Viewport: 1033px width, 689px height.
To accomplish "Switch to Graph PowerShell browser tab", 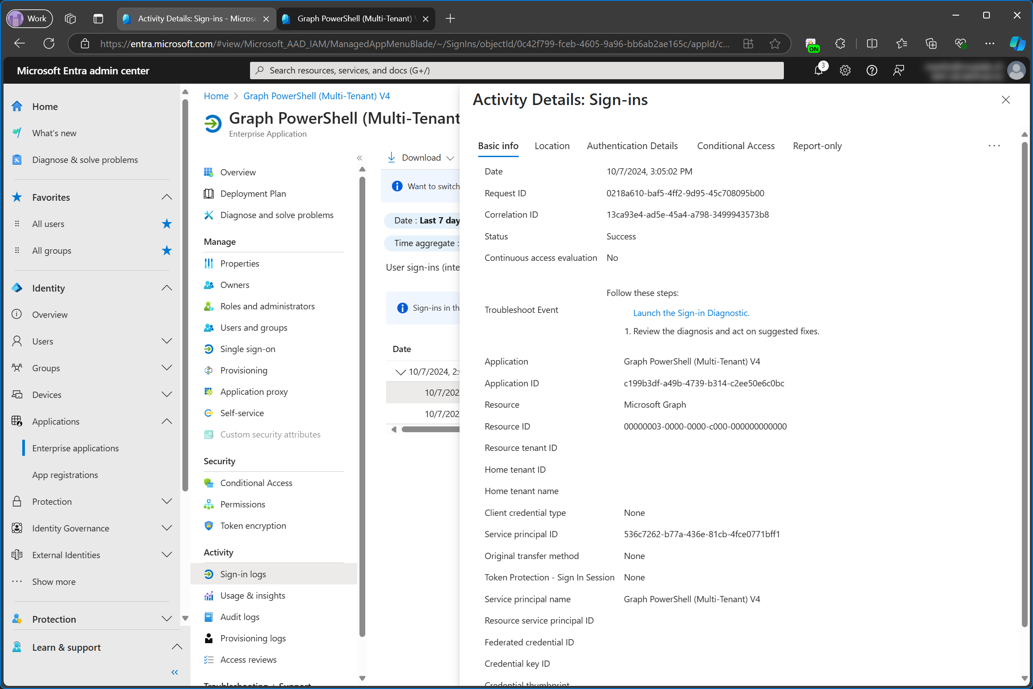I will pyautogui.click(x=356, y=19).
